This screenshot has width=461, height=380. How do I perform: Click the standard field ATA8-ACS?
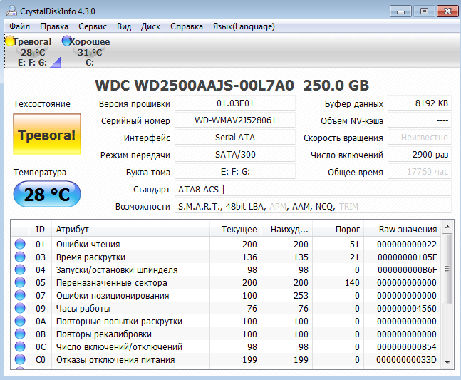point(313,189)
